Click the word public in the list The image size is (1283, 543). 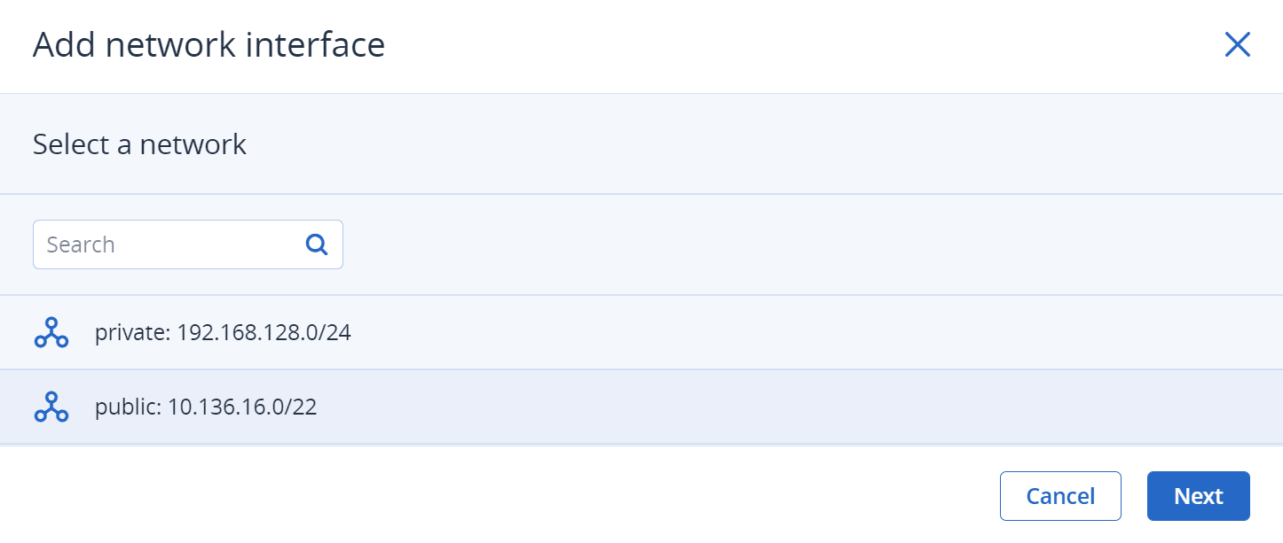coord(129,408)
